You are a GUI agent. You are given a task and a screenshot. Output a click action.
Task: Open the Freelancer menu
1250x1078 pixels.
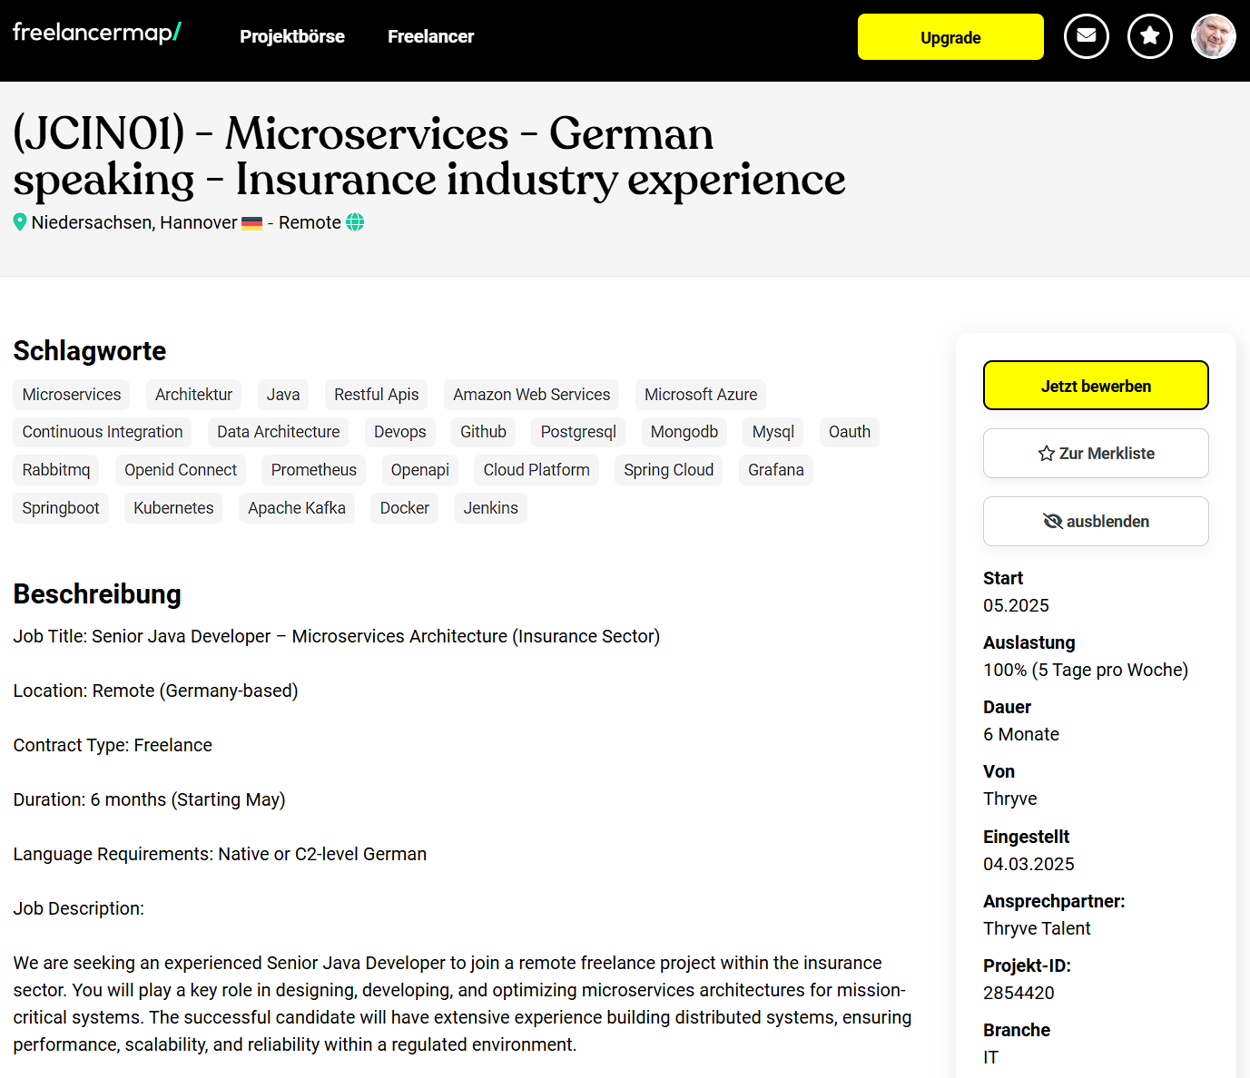click(430, 36)
